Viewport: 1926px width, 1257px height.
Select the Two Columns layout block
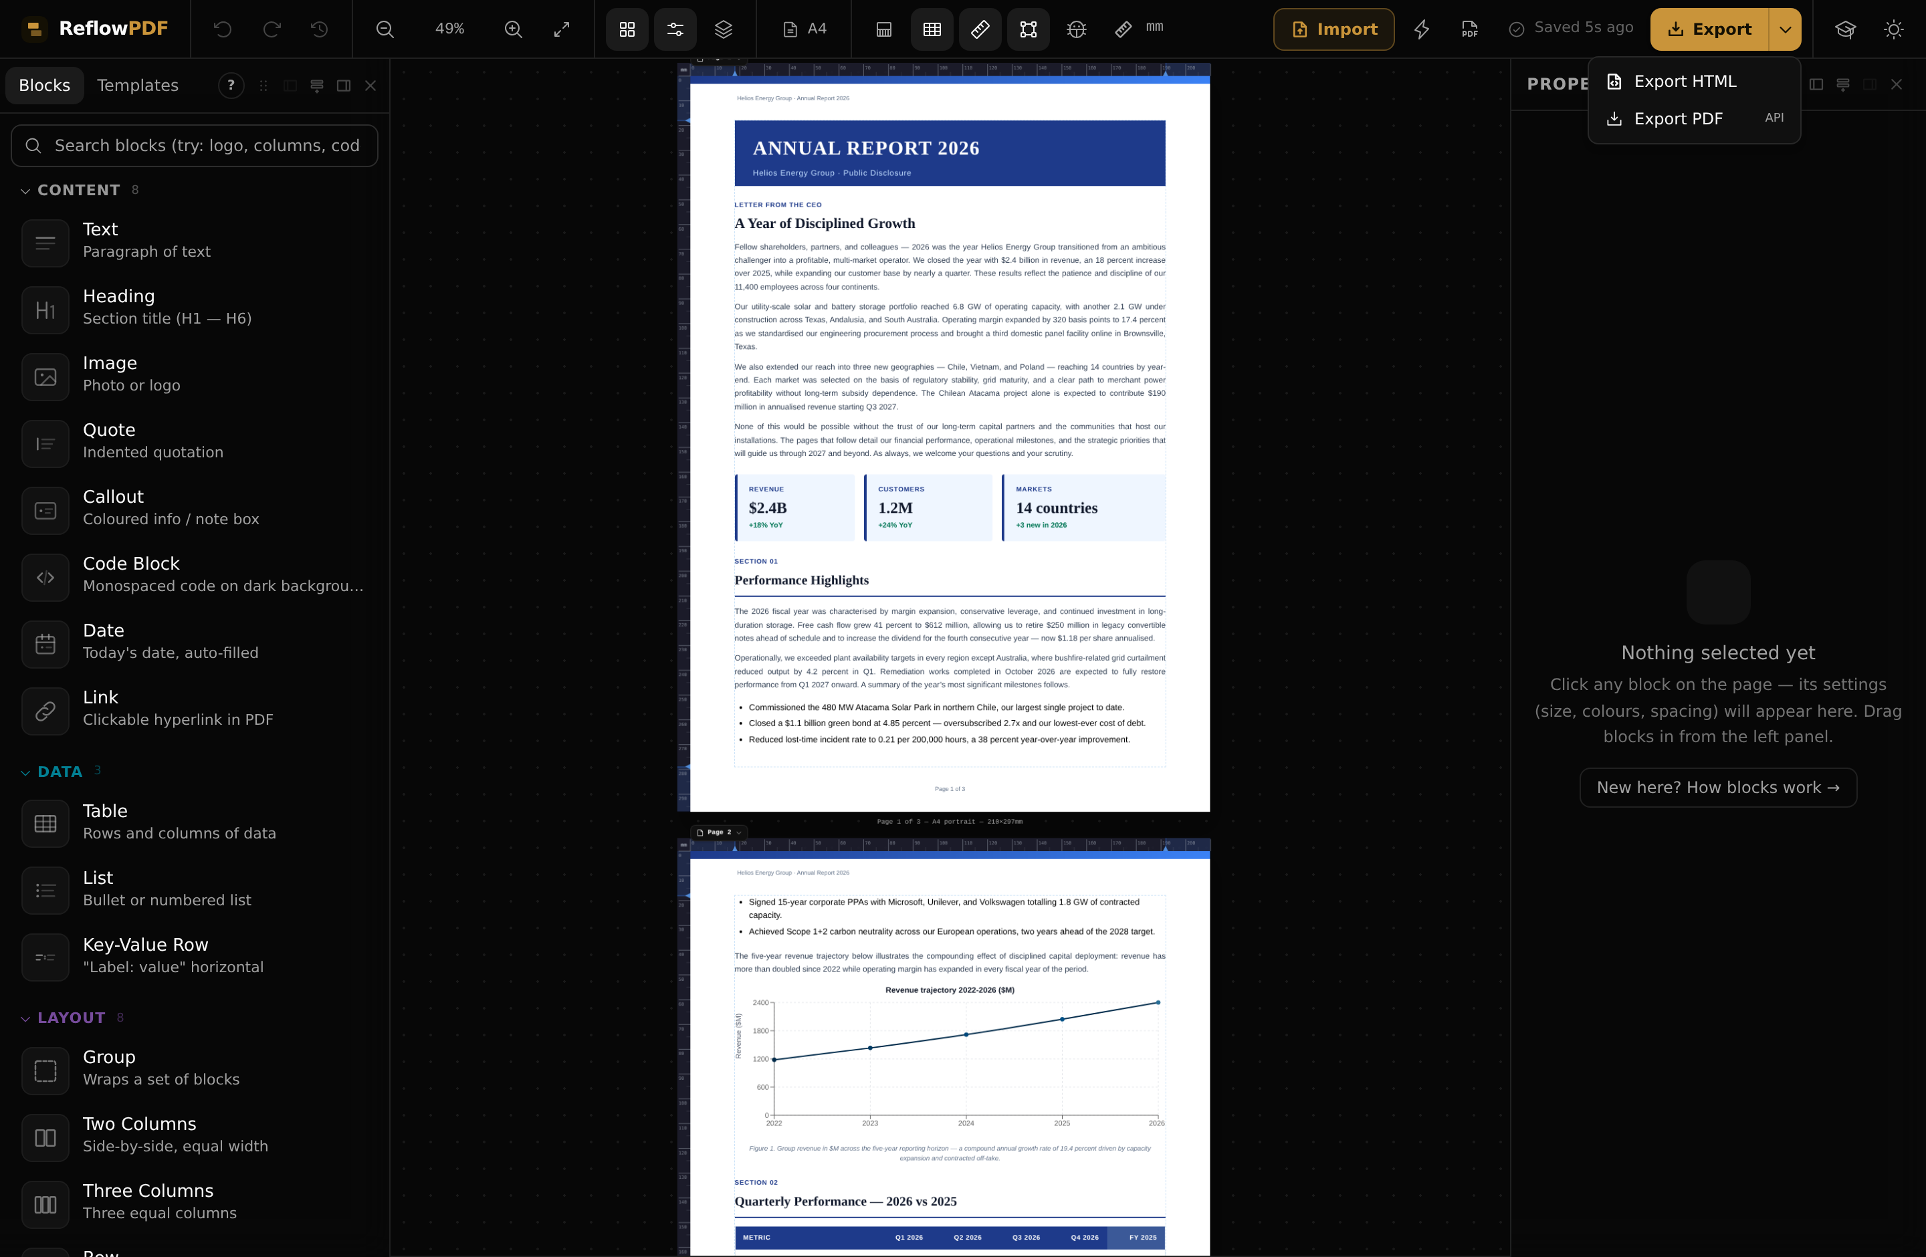[x=193, y=1137]
